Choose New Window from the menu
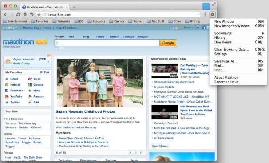Screen dimensions: 269x163 [x=238, y=21]
